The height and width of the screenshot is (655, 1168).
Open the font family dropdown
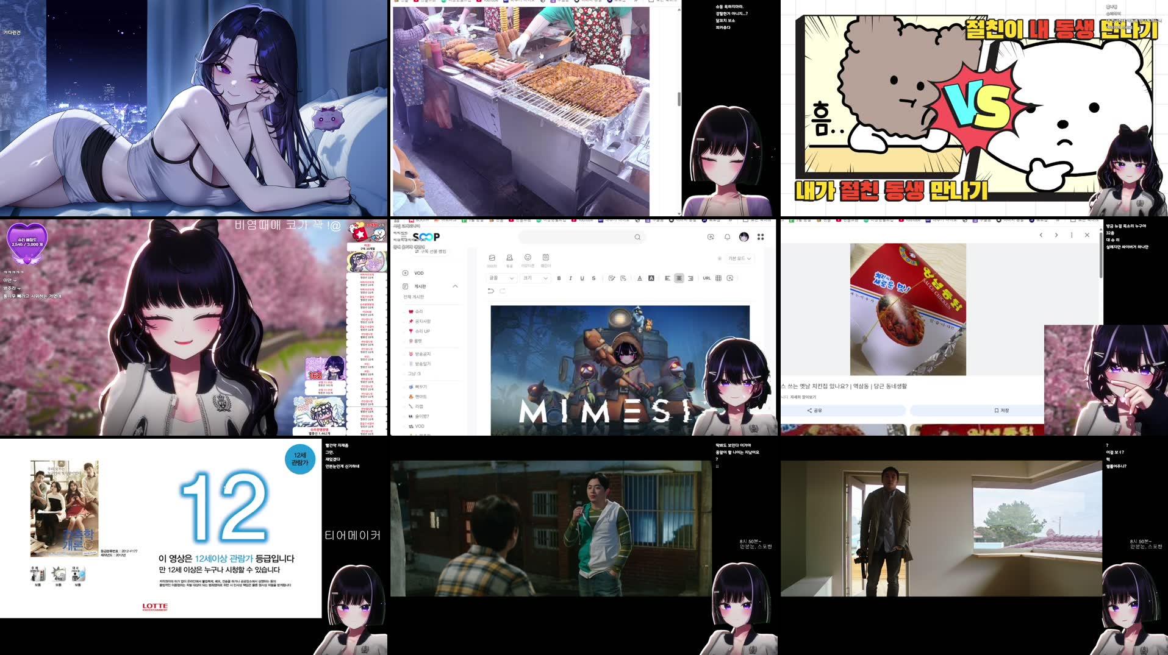[501, 278]
